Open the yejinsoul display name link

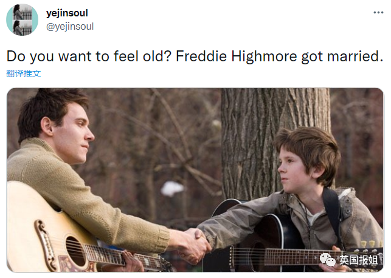click(67, 13)
